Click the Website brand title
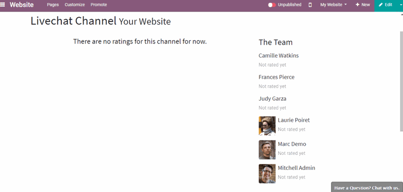This screenshot has width=403, height=192. point(22,5)
